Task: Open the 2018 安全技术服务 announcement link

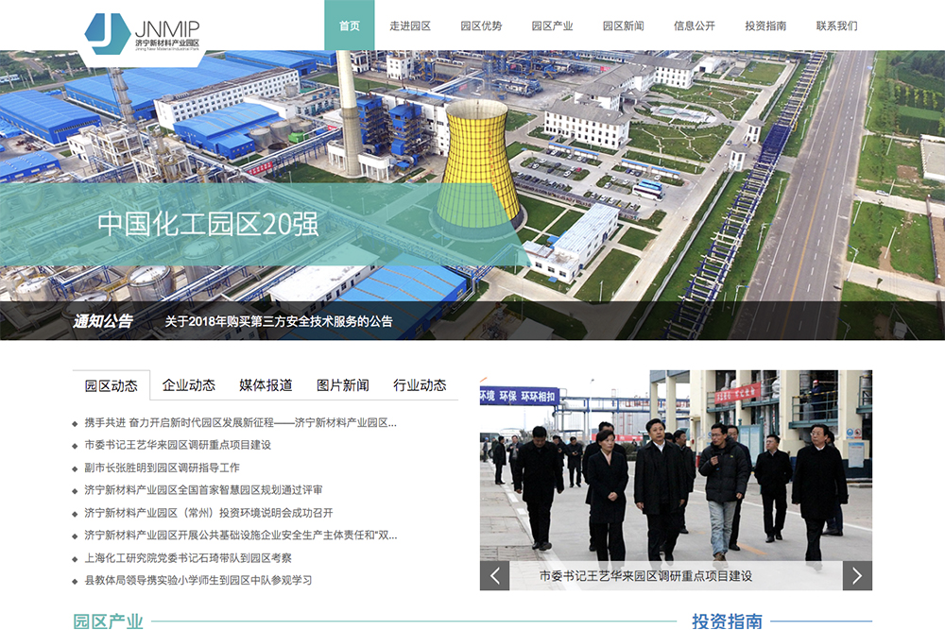Action: (278, 321)
